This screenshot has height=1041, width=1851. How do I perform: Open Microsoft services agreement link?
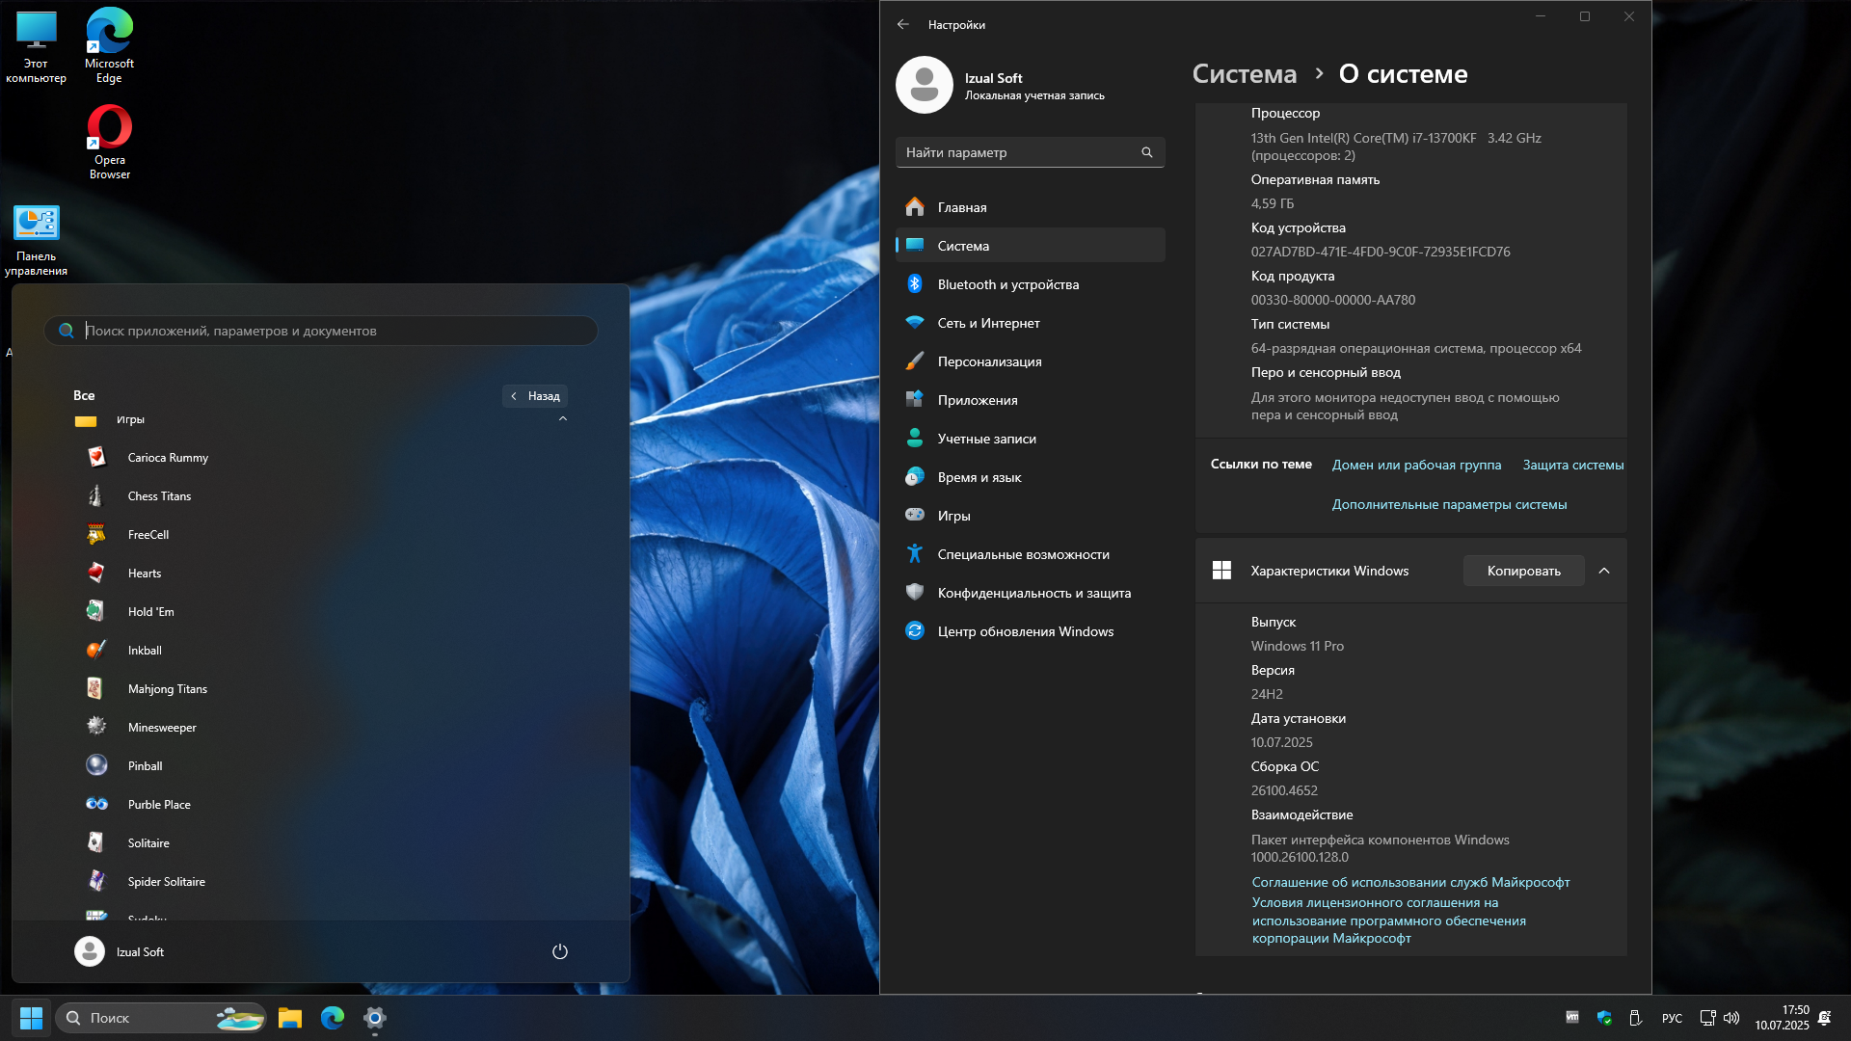pyautogui.click(x=1410, y=882)
